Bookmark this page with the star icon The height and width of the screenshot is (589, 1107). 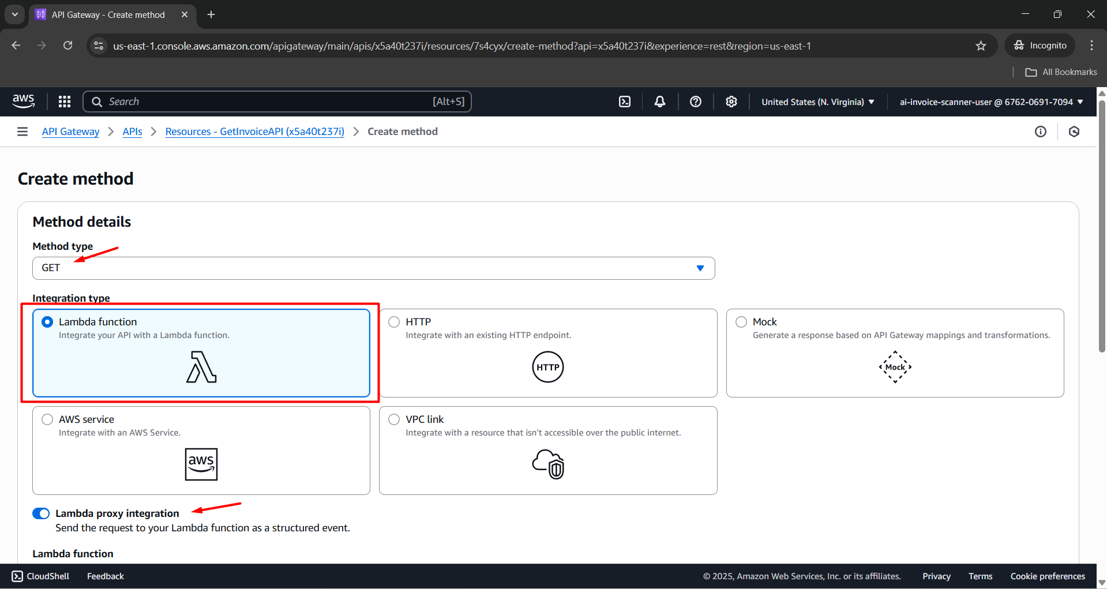click(x=981, y=46)
